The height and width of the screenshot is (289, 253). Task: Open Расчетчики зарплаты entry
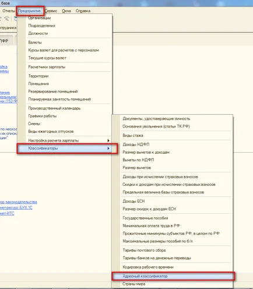(47, 67)
